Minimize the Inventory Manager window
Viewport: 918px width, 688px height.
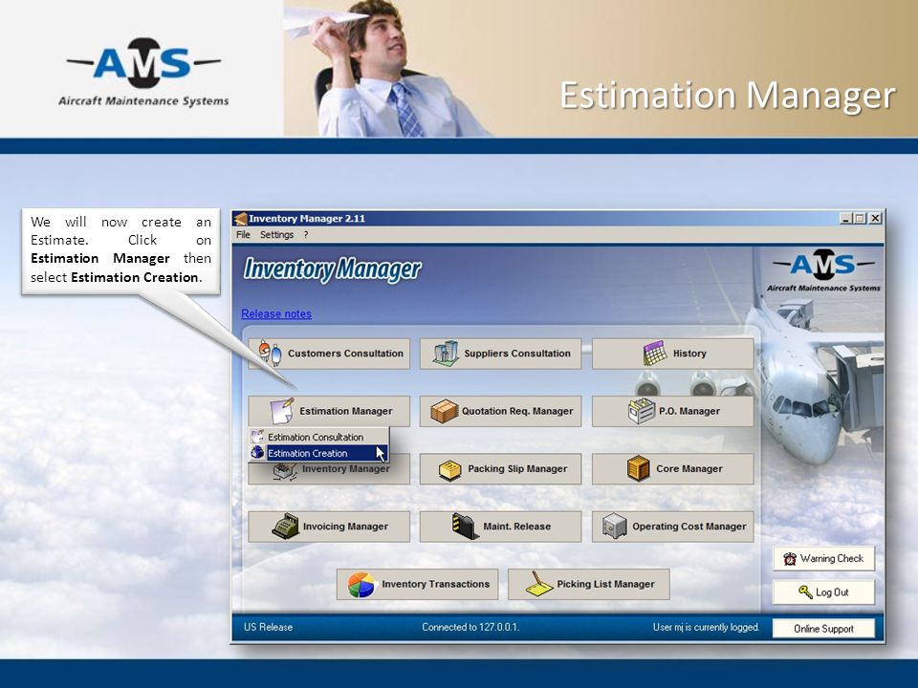[x=845, y=219]
